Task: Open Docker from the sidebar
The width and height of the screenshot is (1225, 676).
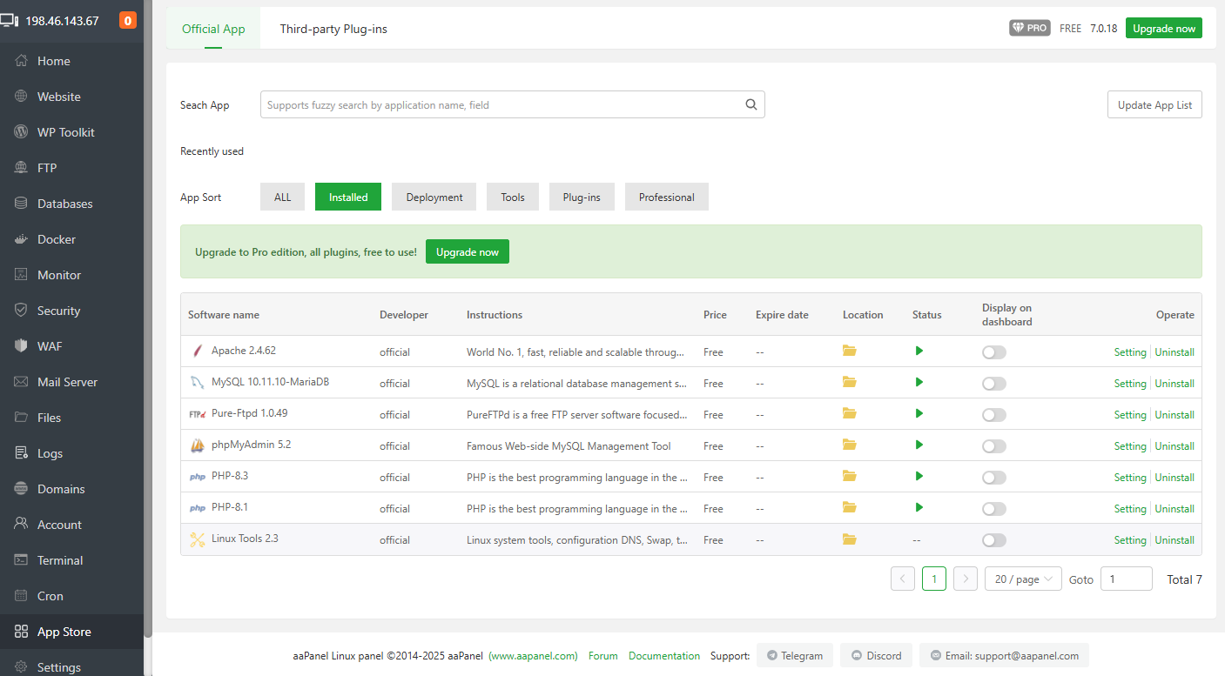Action: pyautogui.click(x=56, y=239)
